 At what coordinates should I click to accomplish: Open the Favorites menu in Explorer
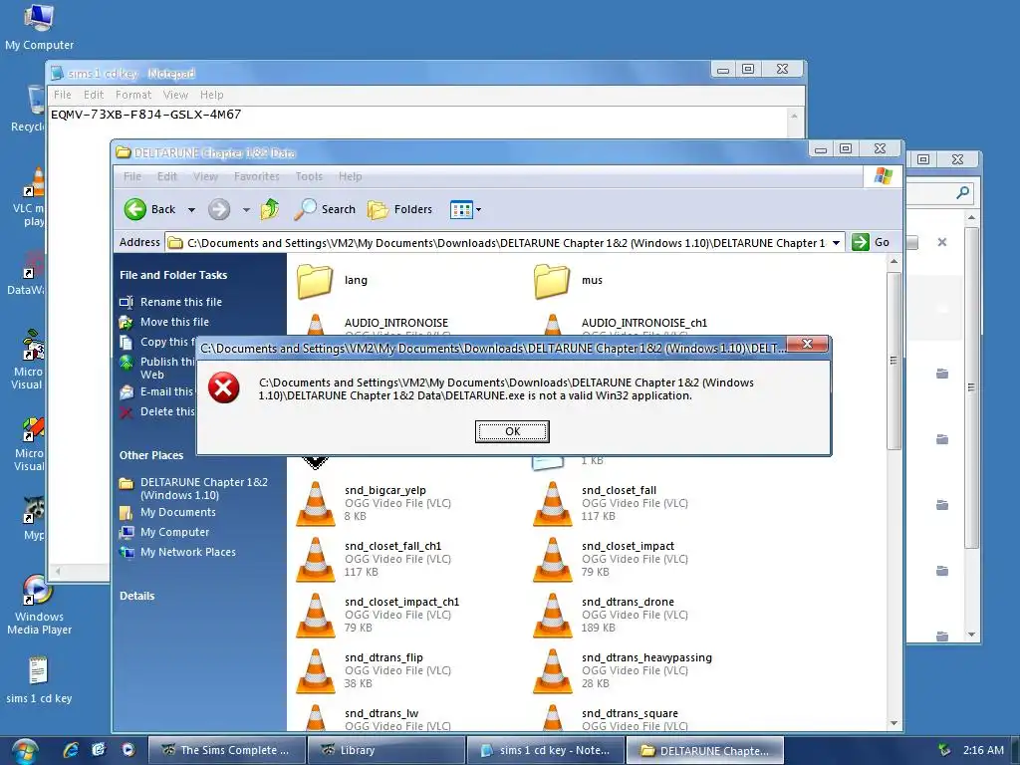point(256,176)
